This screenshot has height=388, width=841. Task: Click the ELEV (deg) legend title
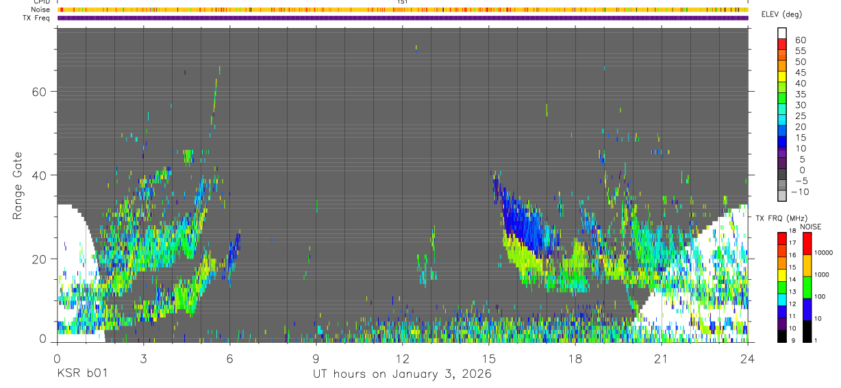782,14
